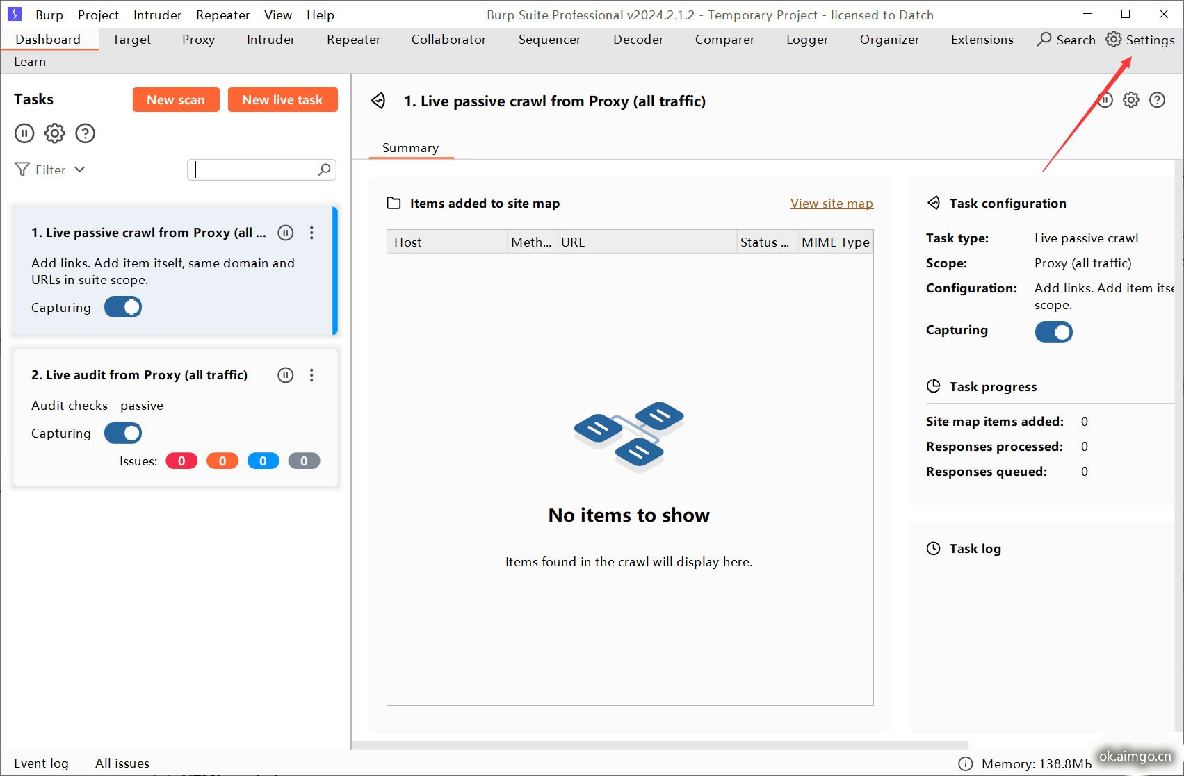Screen dimensions: 1184x776
Task: Open the Repeater tab
Action: coord(353,40)
